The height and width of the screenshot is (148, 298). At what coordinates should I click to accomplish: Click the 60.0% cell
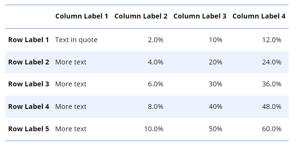272,129
